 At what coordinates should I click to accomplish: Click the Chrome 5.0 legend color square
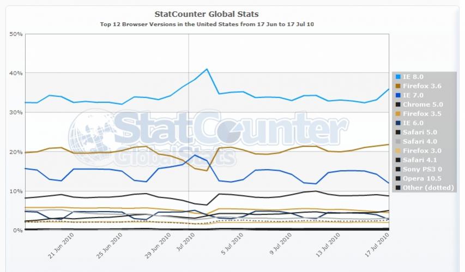click(397, 104)
